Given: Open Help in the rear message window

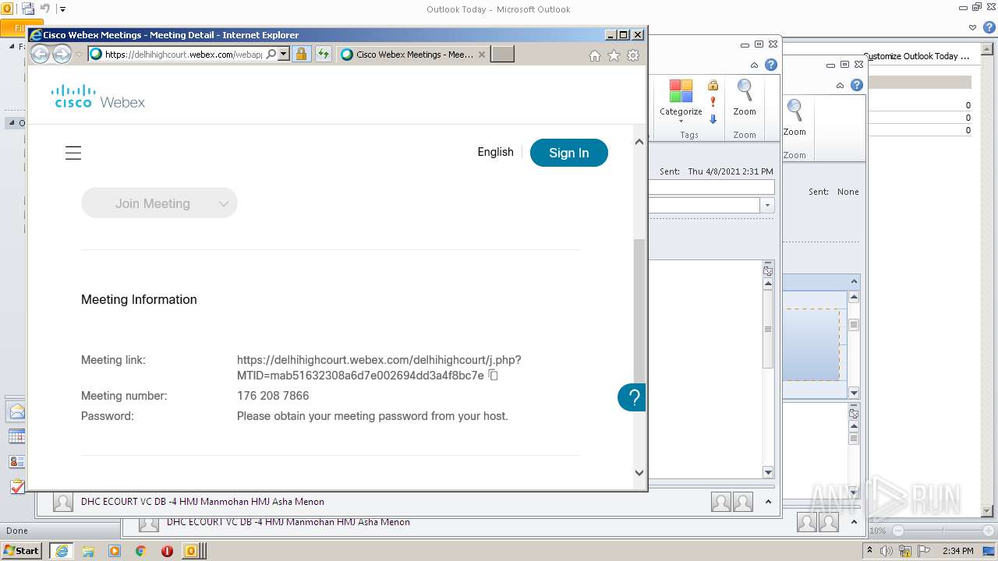Looking at the screenshot, I should 856,85.
